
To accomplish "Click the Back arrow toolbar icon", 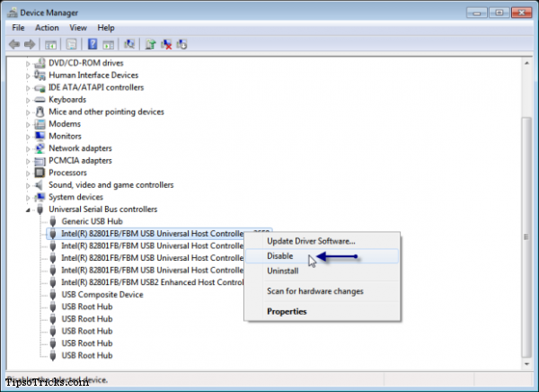I will [x=14, y=44].
